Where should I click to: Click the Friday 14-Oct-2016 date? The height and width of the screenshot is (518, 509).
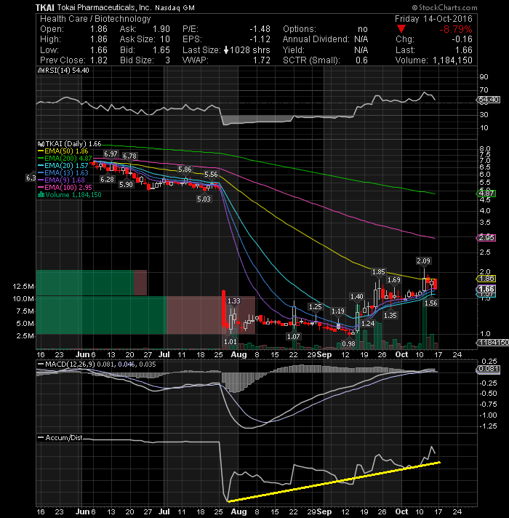(x=433, y=19)
